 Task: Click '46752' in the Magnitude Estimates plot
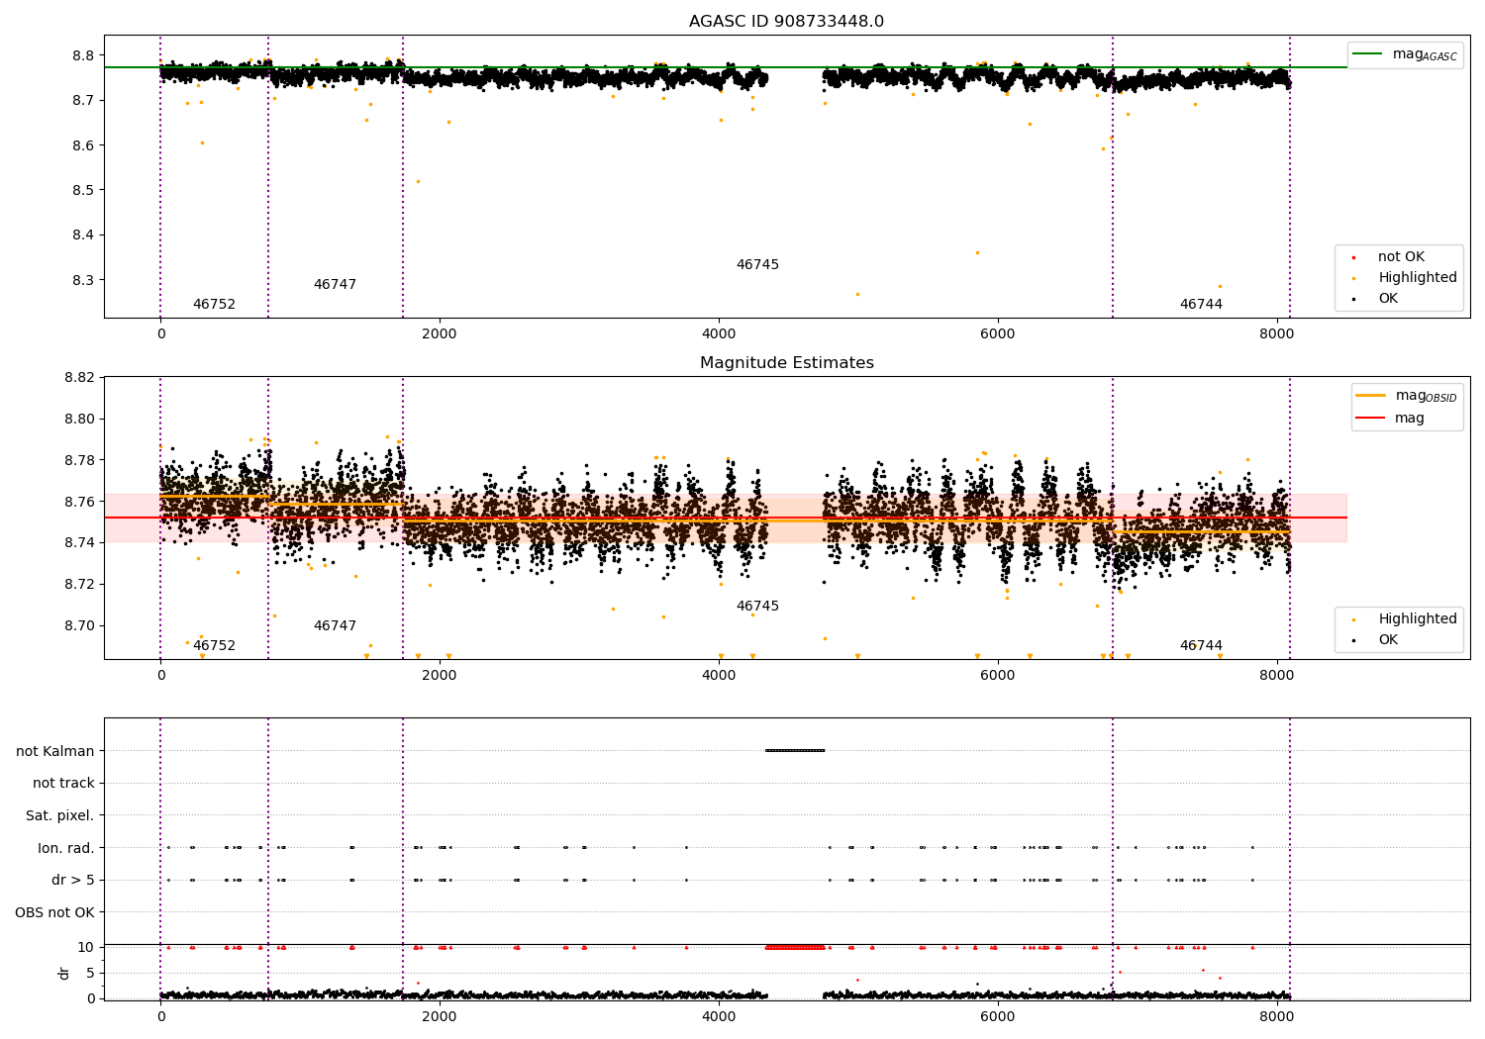[214, 646]
